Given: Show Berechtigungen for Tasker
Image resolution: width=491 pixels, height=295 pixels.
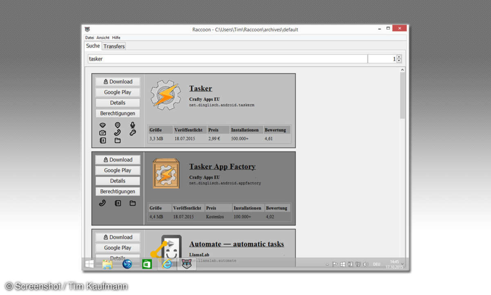Looking at the screenshot, I should point(118,113).
